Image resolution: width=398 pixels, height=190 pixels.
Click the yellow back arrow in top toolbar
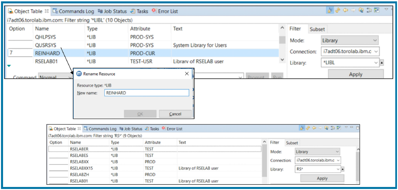[x=345, y=11]
